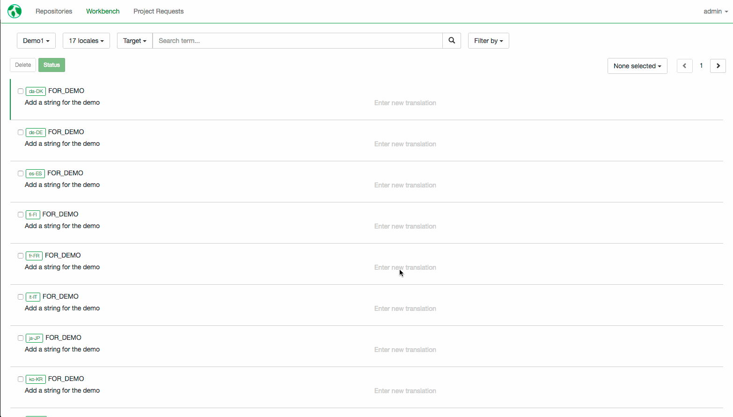Click the it-IT locale tag
The width and height of the screenshot is (733, 417).
point(33,297)
